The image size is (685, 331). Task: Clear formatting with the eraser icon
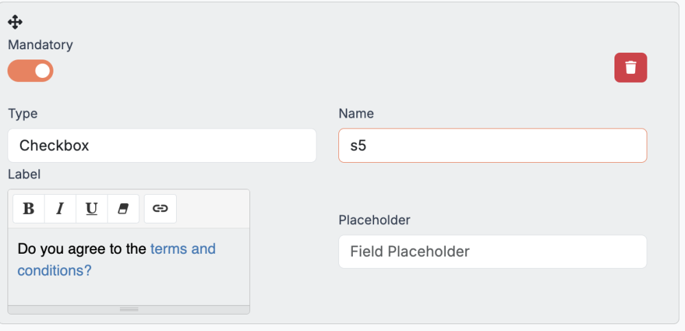pyautogui.click(x=123, y=209)
